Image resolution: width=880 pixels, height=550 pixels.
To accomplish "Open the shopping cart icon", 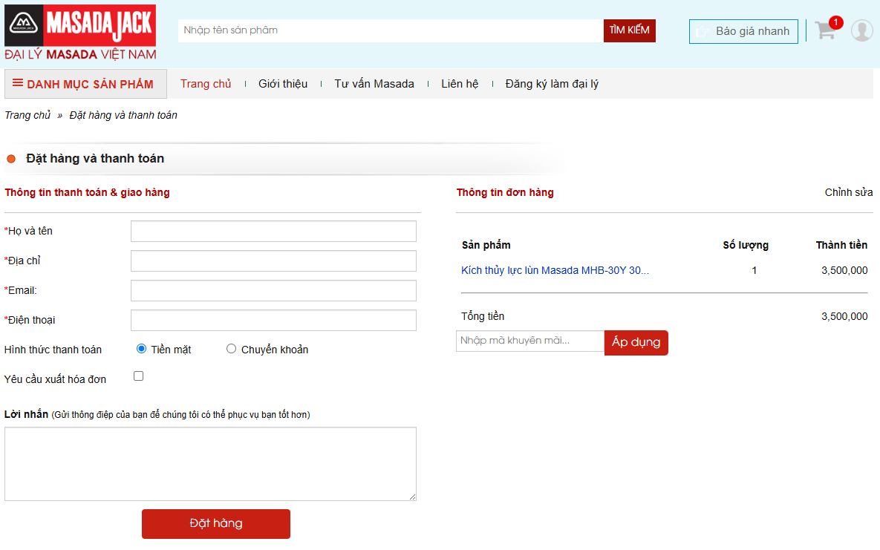I will pos(826,30).
